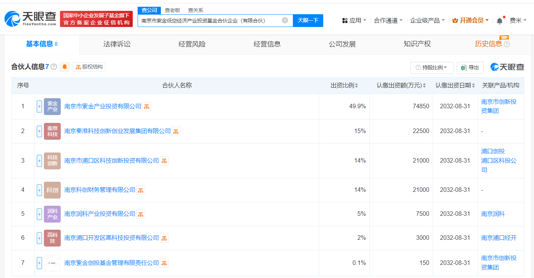
Task: Open equity structure icon for 南京秦淮科技创新创业发展集团有限公司
Action: (x=176, y=131)
